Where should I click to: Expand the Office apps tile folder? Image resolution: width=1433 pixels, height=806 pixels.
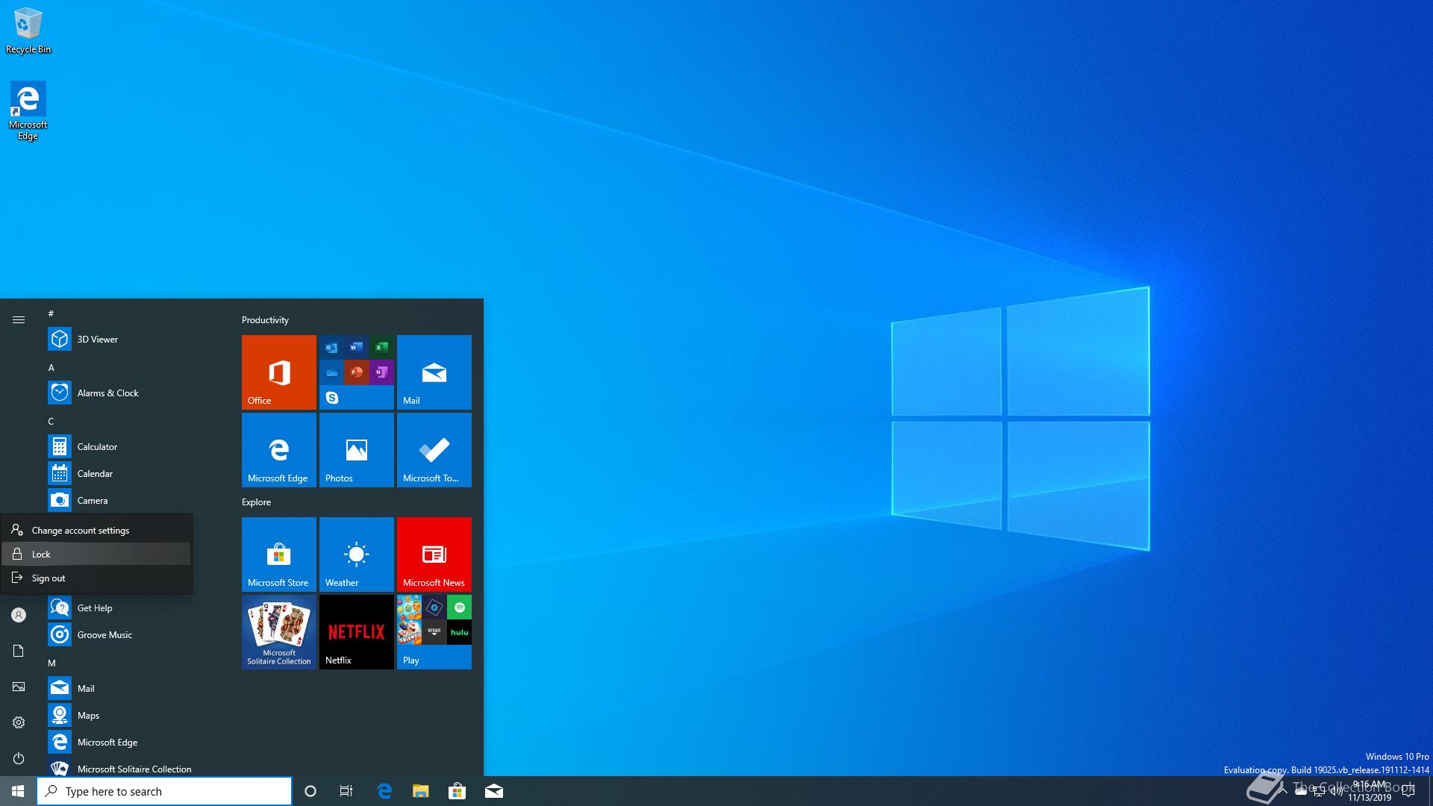tap(356, 372)
